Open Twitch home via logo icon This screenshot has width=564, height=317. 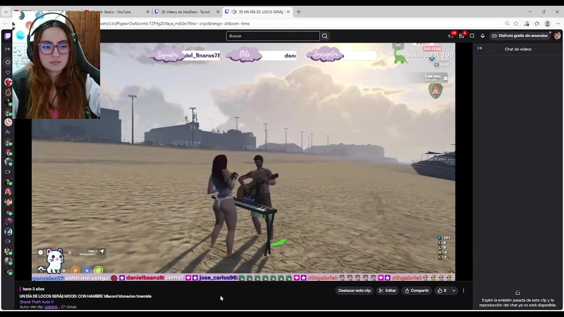coord(7,36)
